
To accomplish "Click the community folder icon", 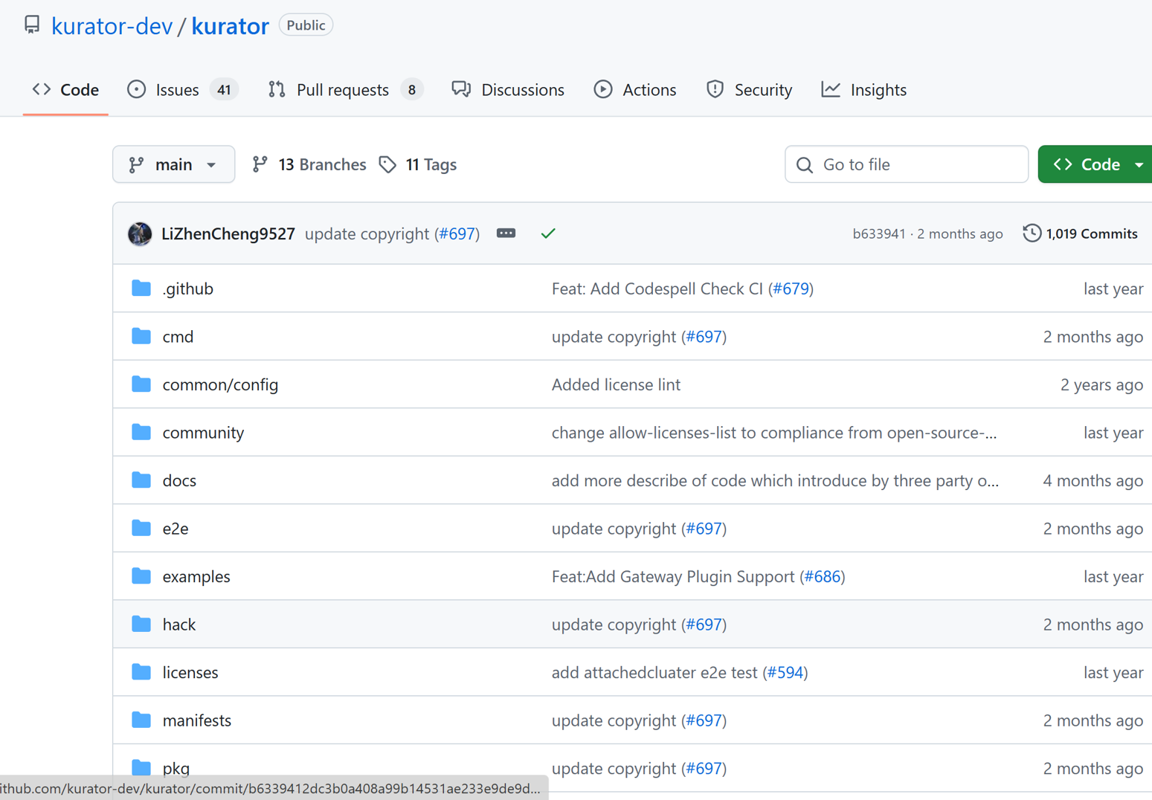I will coord(141,432).
